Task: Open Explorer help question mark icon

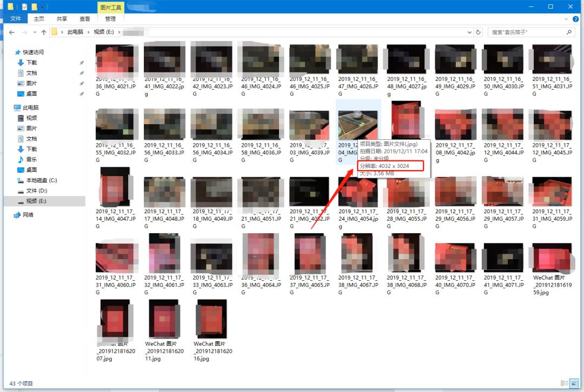Action: click(x=574, y=18)
